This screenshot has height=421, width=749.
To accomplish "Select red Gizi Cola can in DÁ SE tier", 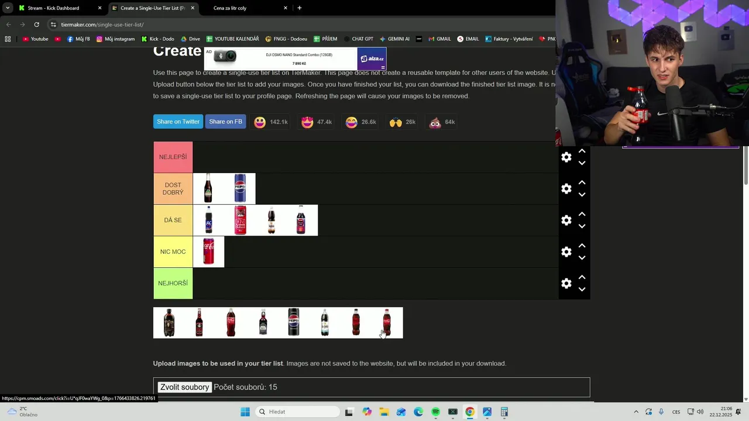I will pyautogui.click(x=240, y=220).
